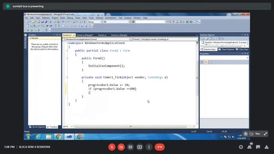Collapse the timer1_Tick method outline
274x154 pixels.
tap(67, 77)
